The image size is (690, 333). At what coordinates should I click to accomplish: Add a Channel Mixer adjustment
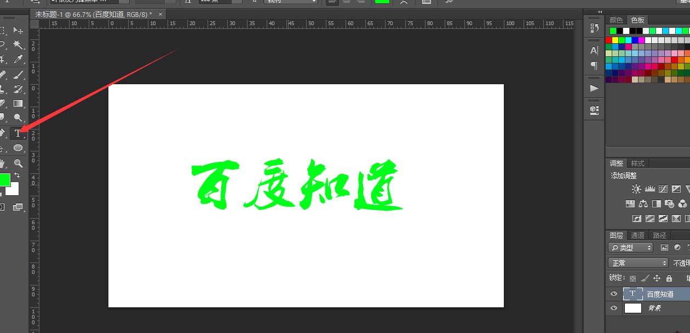682,204
